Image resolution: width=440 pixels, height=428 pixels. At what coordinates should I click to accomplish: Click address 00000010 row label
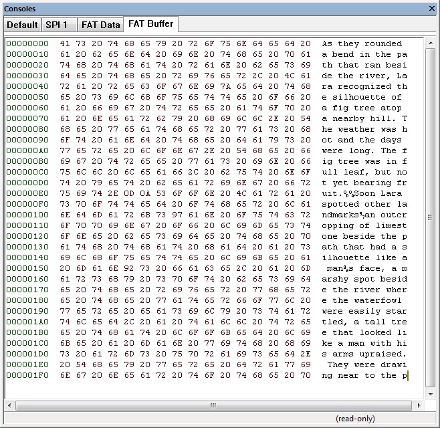[x=27, y=54]
